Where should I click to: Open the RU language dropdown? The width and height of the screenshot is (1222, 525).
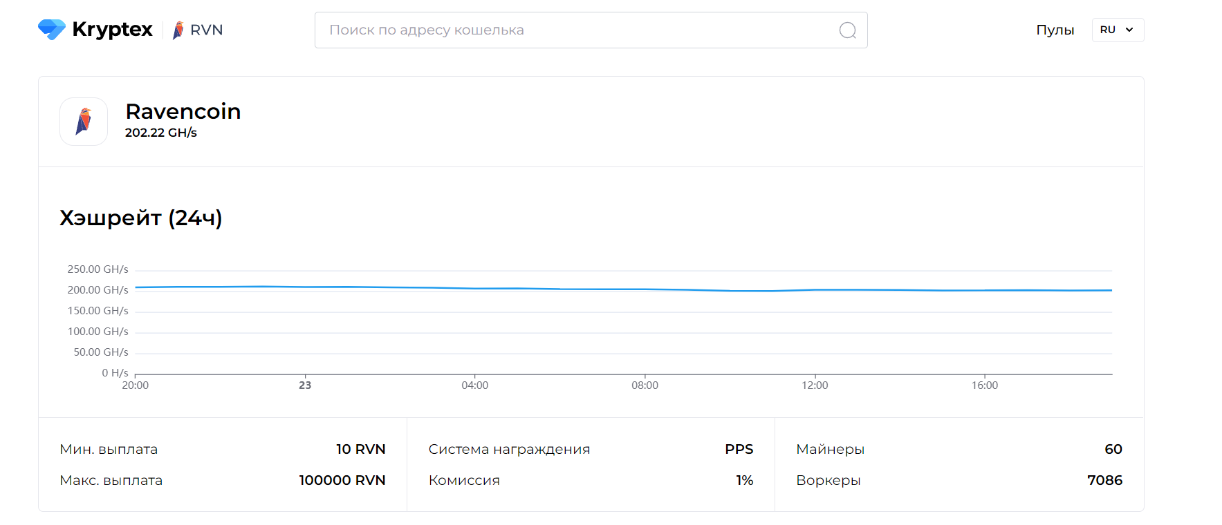pyautogui.click(x=1109, y=30)
